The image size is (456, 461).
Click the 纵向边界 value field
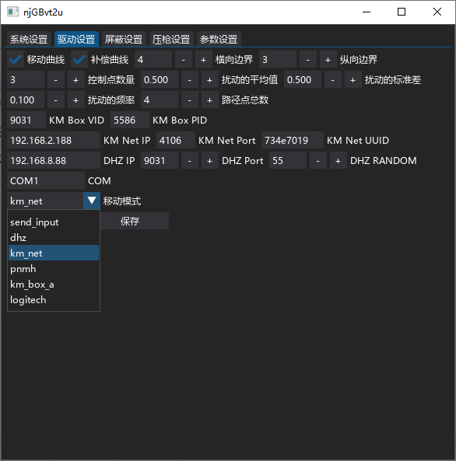click(278, 60)
